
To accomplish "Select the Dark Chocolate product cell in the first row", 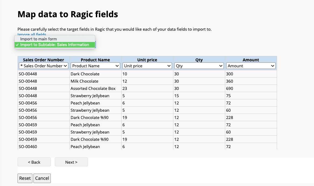I will point(95,74).
